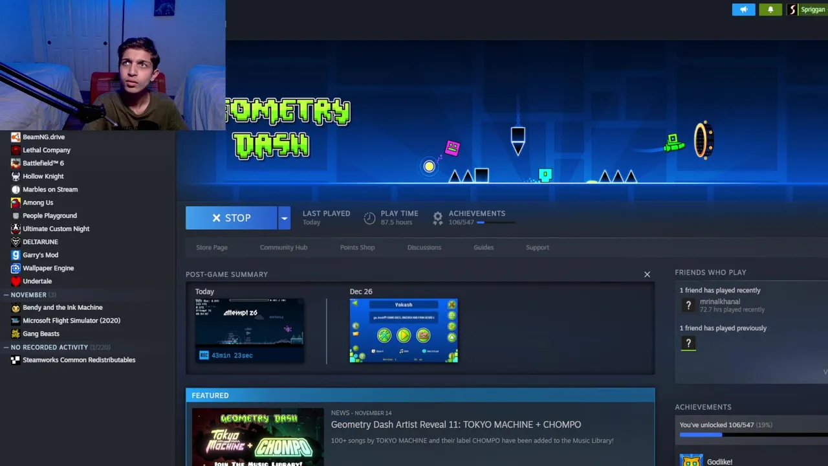Image resolution: width=828 pixels, height=466 pixels.
Task: Open the dropdown arrow beside STOP
Action: pyautogui.click(x=284, y=218)
